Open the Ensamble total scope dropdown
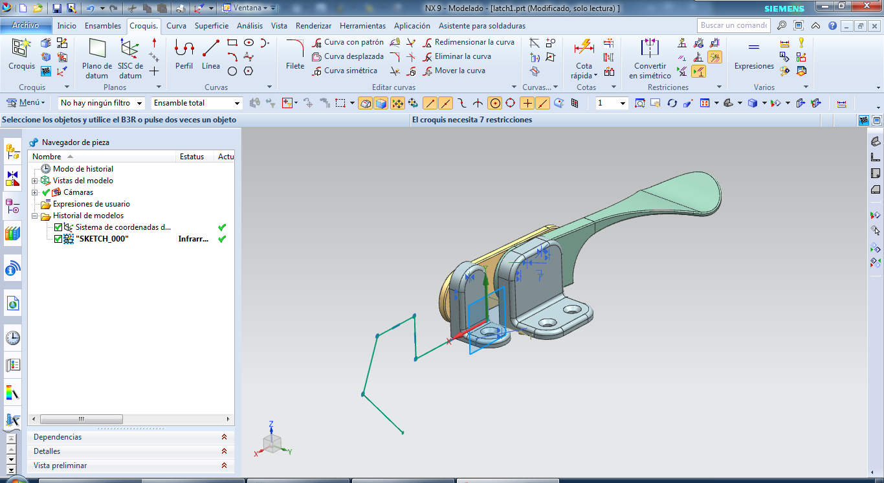The image size is (884, 483). [197, 103]
